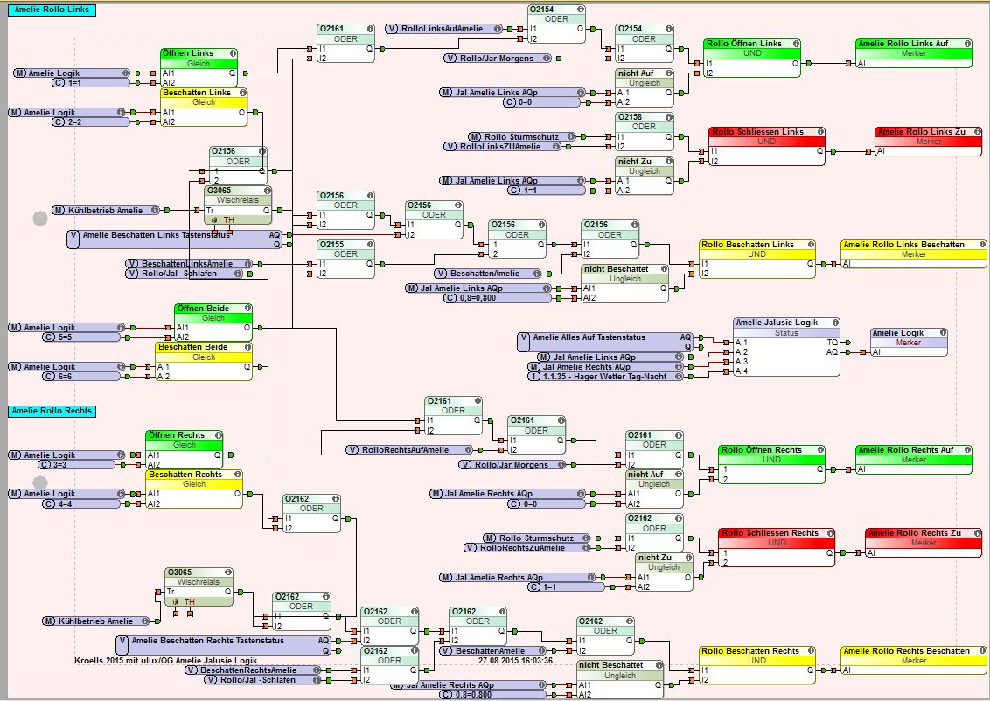Select the RolloLinksAufAmelie virtual input
The width and height of the screenshot is (990, 701).
pos(444,28)
